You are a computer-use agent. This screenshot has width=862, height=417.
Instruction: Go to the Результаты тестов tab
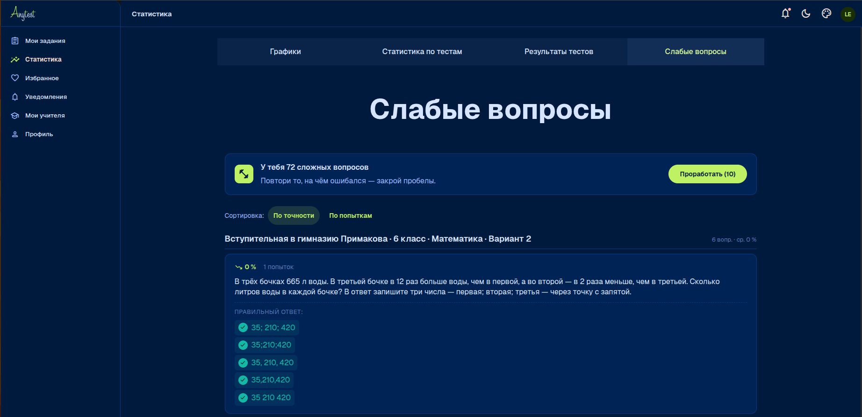click(559, 52)
